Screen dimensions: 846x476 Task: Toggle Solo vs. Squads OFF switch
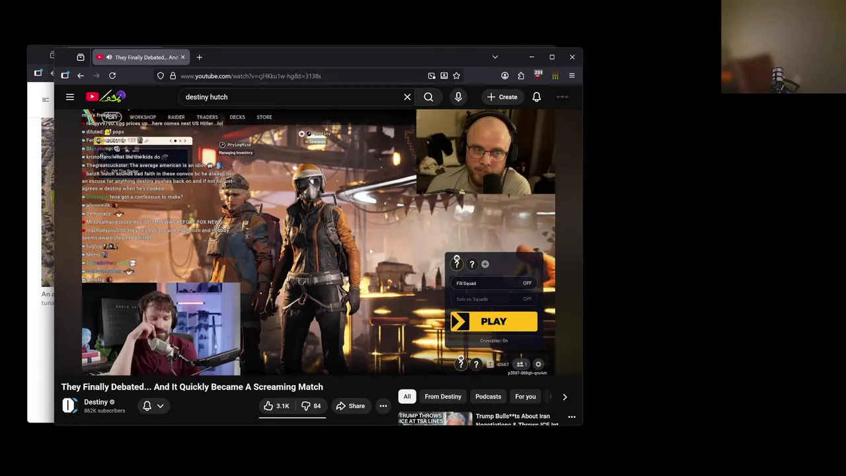(527, 299)
